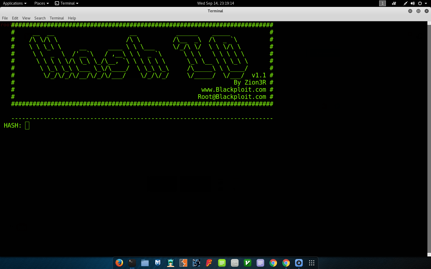
Task: Click the scrollbar down arrow
Action: [x=429, y=255]
